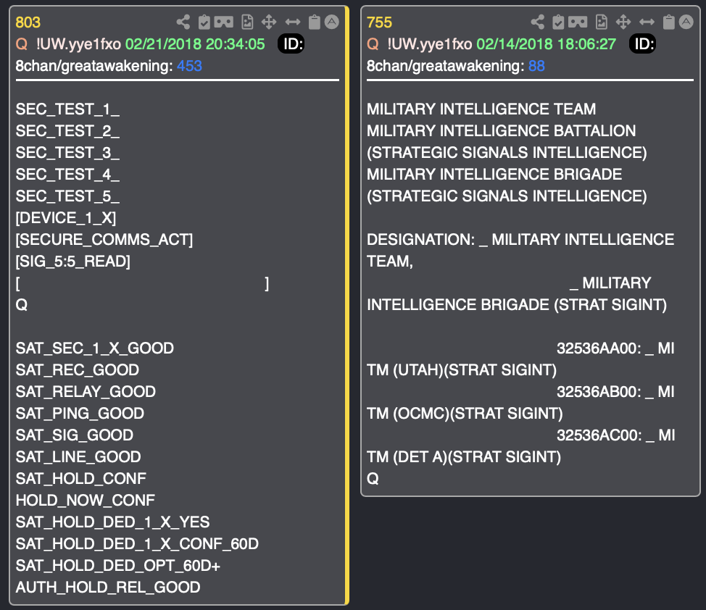The height and width of the screenshot is (610, 706).
Task: Click the share icon on post 803
Action: (183, 22)
